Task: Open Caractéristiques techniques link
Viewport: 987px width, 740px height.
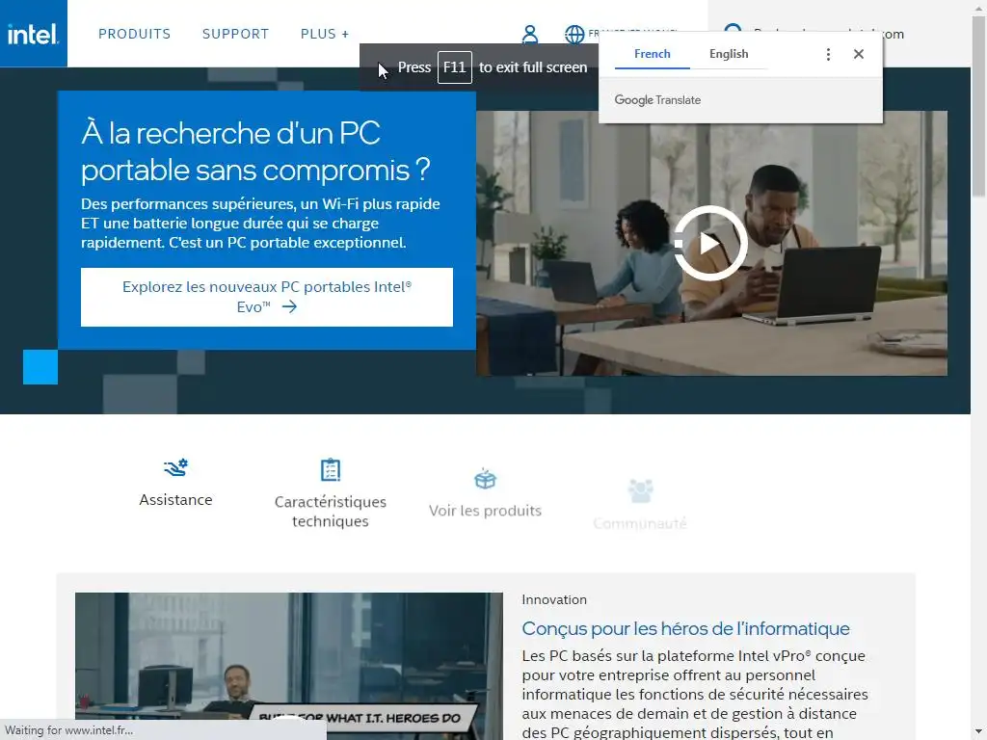Action: (331, 512)
